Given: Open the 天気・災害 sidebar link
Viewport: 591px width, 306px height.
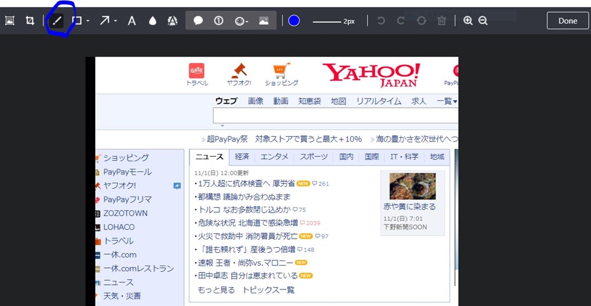Looking at the screenshot, I should pyautogui.click(x=122, y=296).
